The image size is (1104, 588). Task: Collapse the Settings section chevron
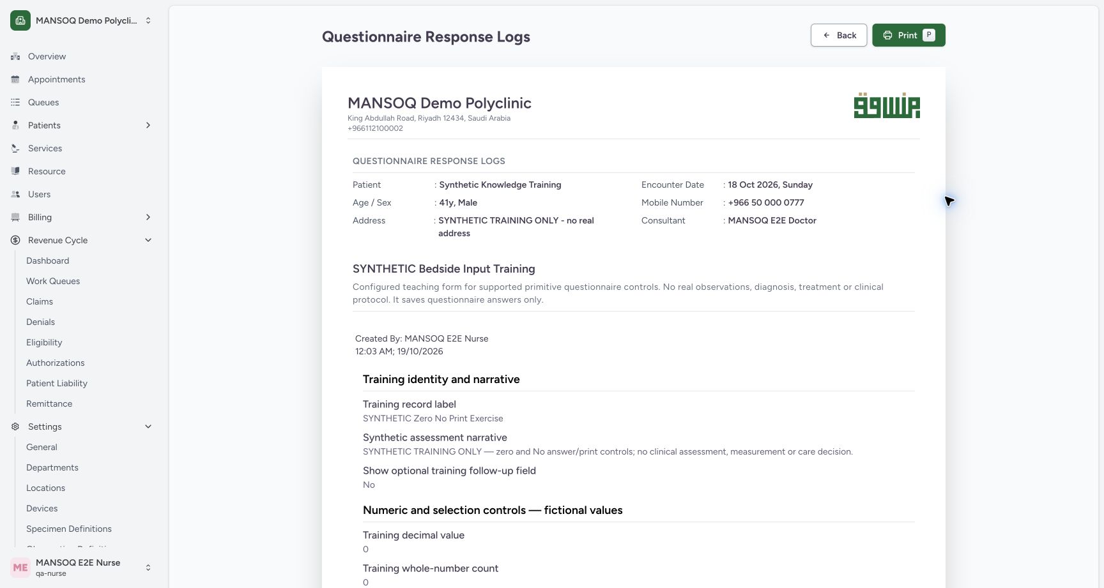(148, 426)
